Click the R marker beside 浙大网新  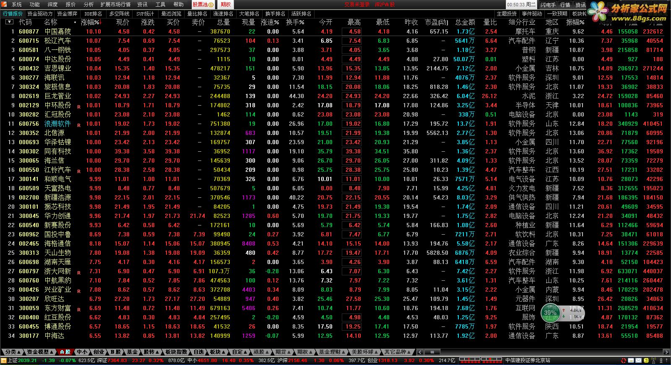78,273
